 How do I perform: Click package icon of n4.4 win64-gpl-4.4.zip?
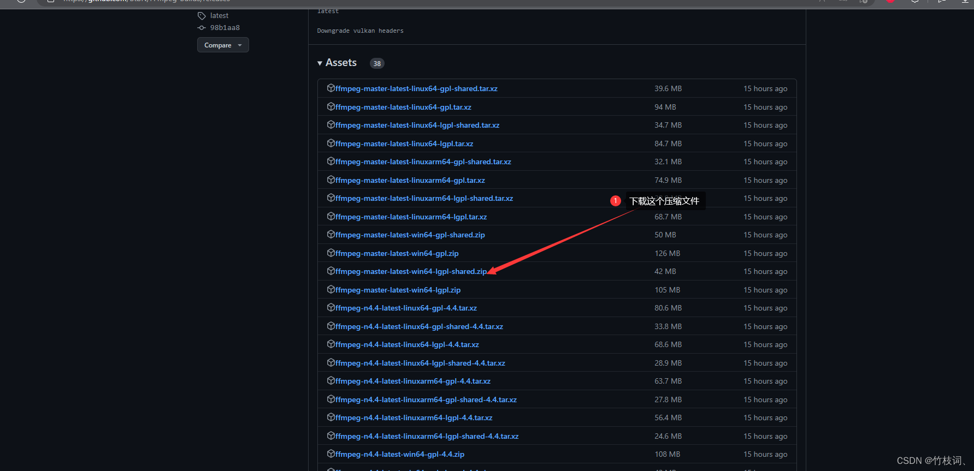tap(331, 454)
